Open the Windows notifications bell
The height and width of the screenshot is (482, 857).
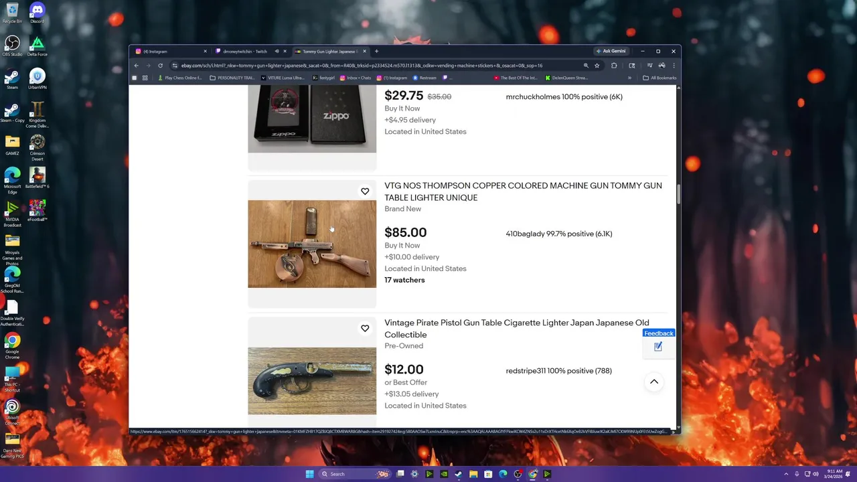pos(849,474)
